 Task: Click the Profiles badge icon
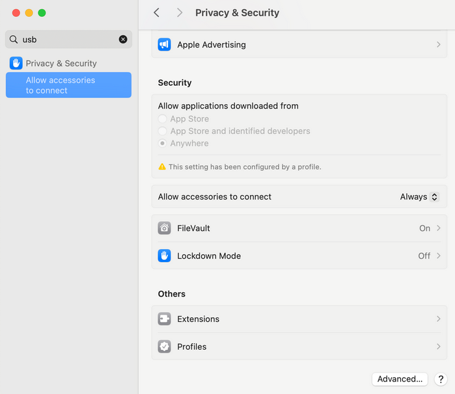point(164,347)
